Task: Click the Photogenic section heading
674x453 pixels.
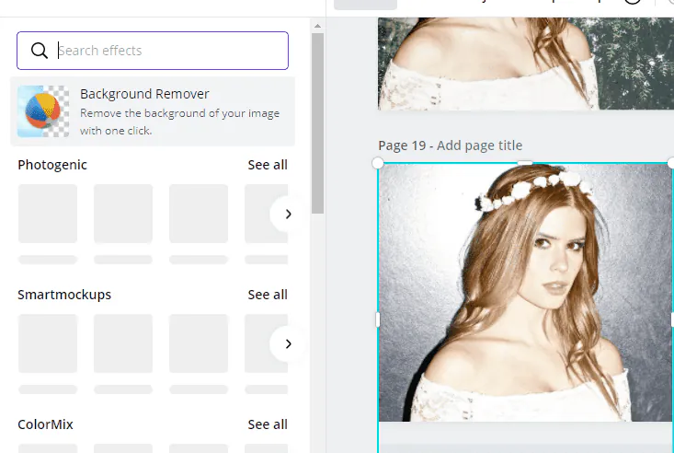Action: [x=52, y=165]
